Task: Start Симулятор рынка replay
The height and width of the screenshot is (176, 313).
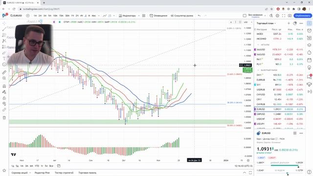Action: [x=182, y=16]
